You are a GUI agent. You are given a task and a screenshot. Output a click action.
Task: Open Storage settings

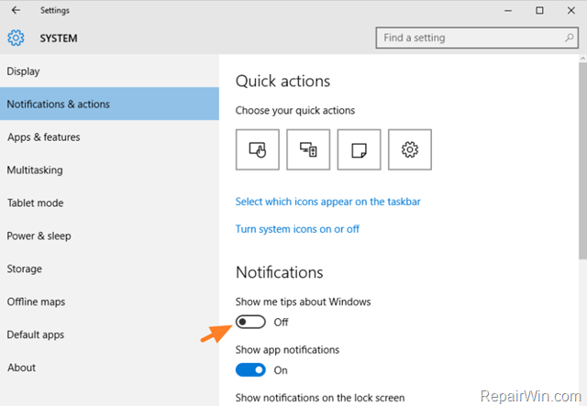[109, 269]
